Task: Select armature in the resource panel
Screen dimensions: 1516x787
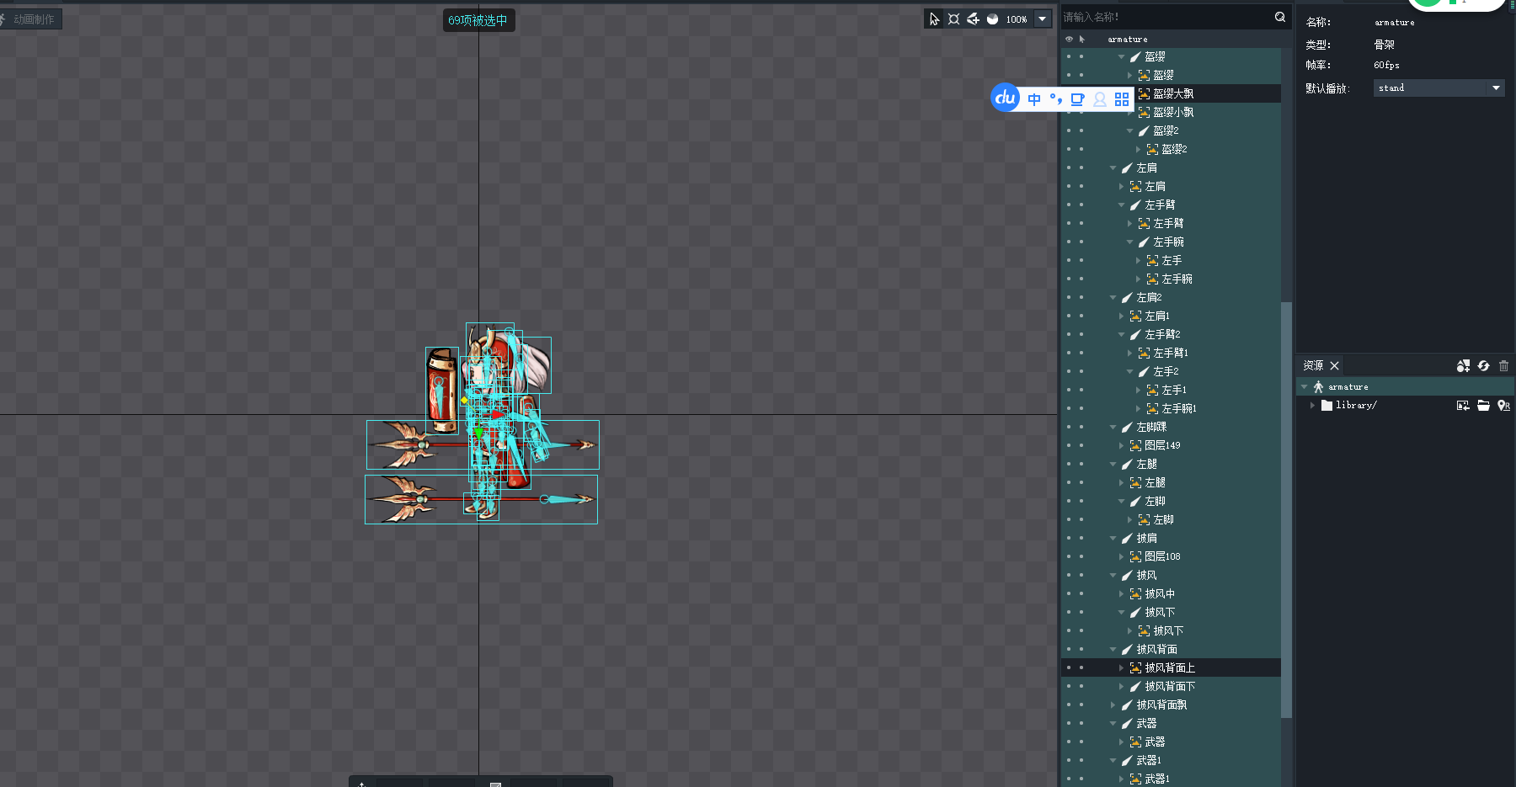Action: [1405, 387]
